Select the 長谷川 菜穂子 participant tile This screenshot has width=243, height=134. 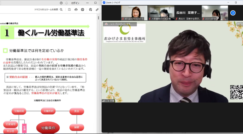[188, 13]
